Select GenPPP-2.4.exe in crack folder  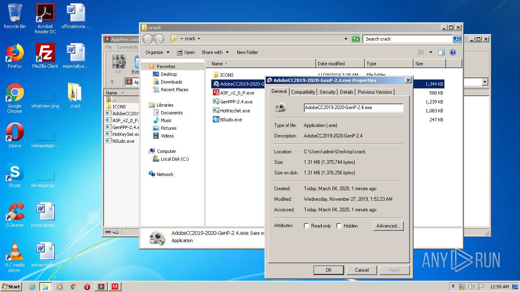pyautogui.click(x=236, y=101)
